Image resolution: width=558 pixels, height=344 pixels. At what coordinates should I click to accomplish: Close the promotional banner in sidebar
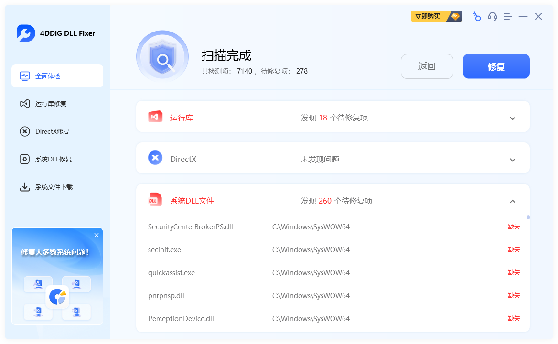[97, 235]
